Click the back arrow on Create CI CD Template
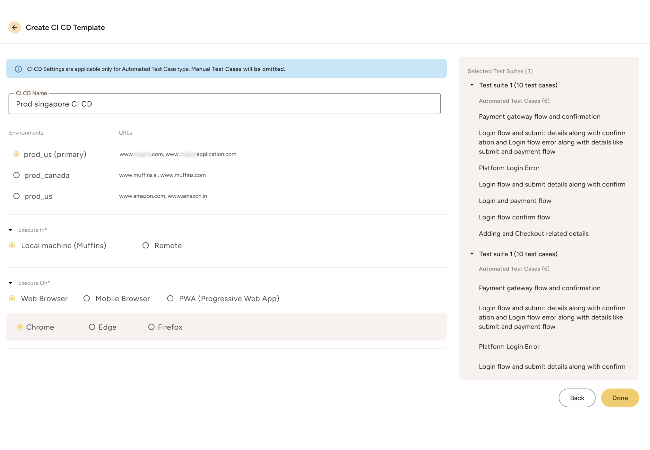 [x=14, y=27]
